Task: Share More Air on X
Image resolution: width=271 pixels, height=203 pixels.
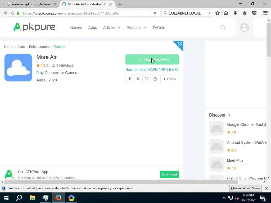Action: click(x=138, y=79)
